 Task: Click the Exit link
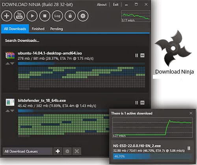click(x=115, y=5)
